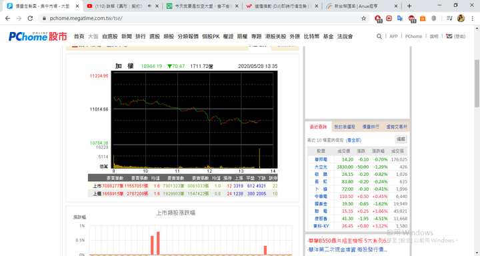
Task: Open stock 國泰金 in the list
Action: pyautogui.click(x=321, y=203)
